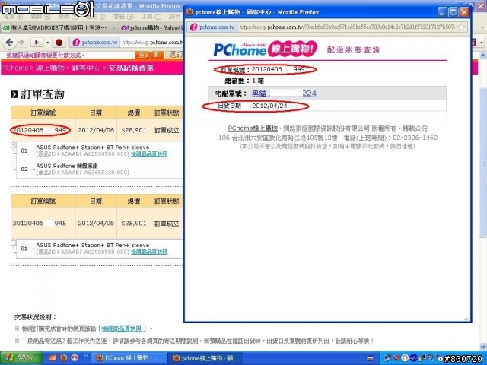Click total price $28,901
This screenshot has height=365, width=487.
pos(134,130)
